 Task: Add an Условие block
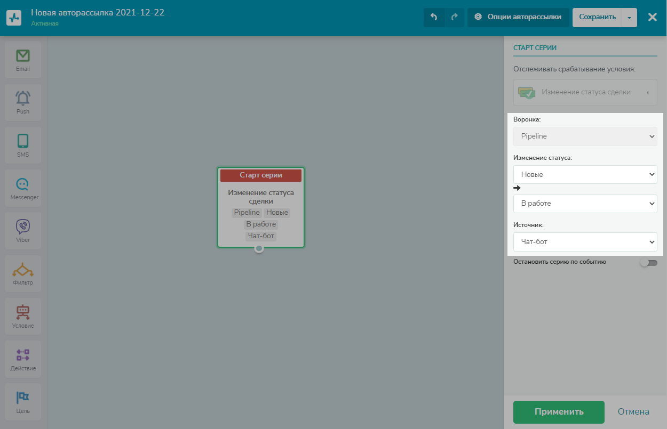23,317
